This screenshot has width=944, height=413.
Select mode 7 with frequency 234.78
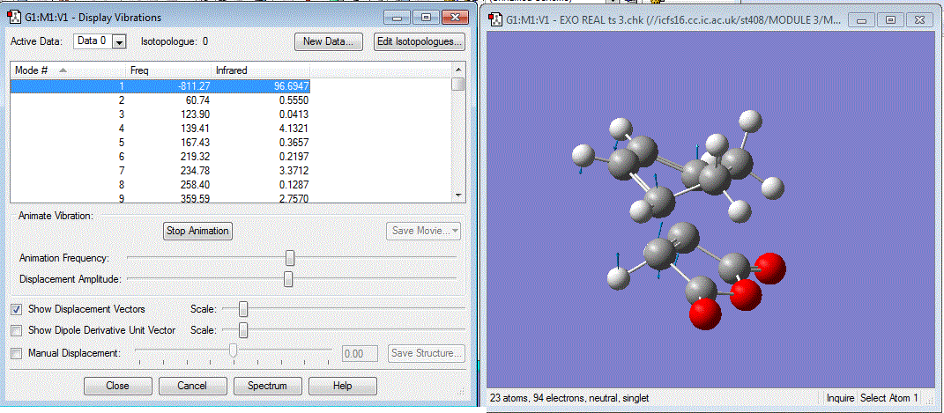click(x=160, y=170)
